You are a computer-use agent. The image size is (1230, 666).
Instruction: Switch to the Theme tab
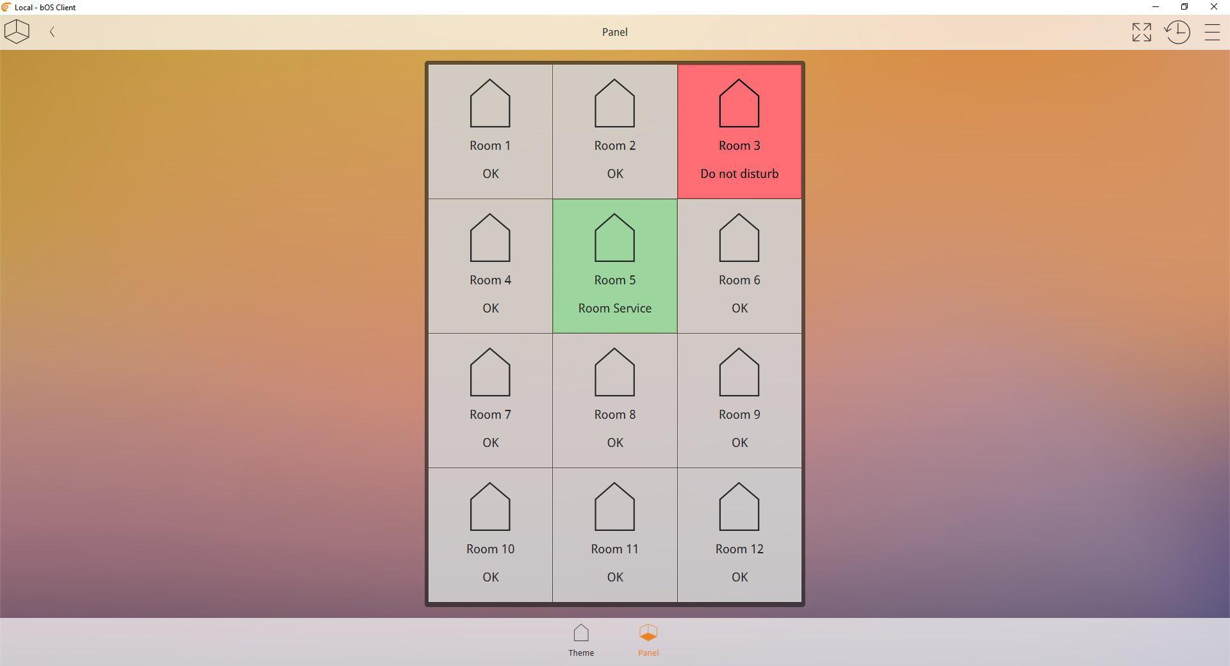581,640
